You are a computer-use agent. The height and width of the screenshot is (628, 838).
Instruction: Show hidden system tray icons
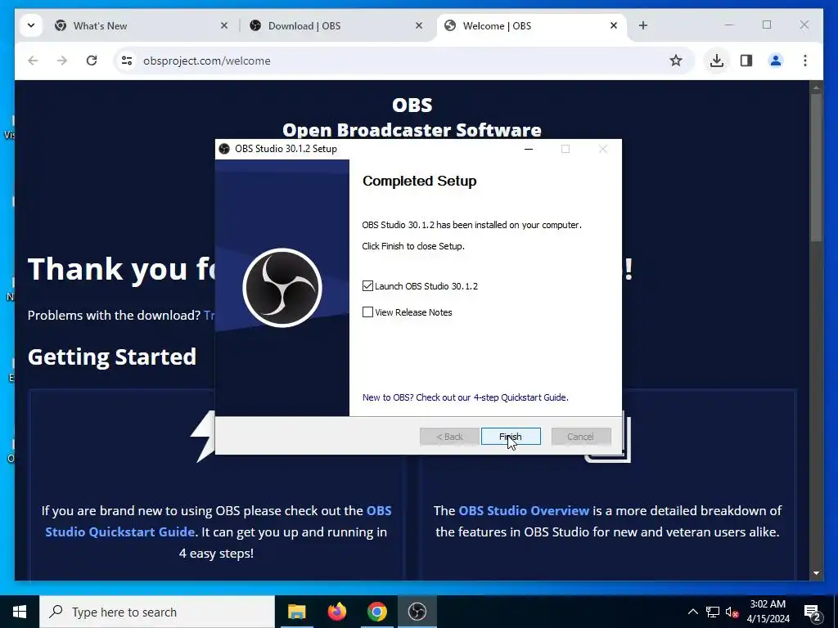[x=692, y=612]
